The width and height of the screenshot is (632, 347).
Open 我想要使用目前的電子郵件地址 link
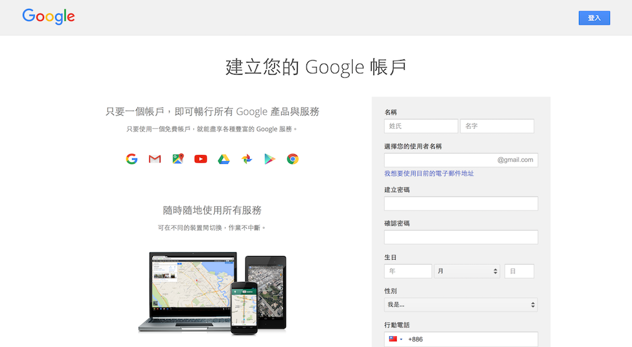pos(429,173)
